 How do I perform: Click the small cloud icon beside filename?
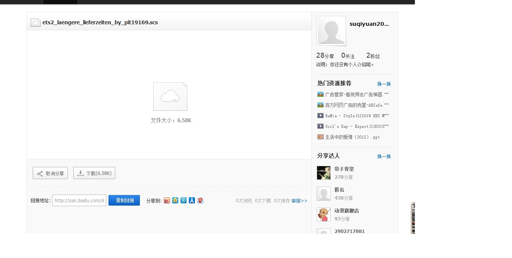[36, 22]
